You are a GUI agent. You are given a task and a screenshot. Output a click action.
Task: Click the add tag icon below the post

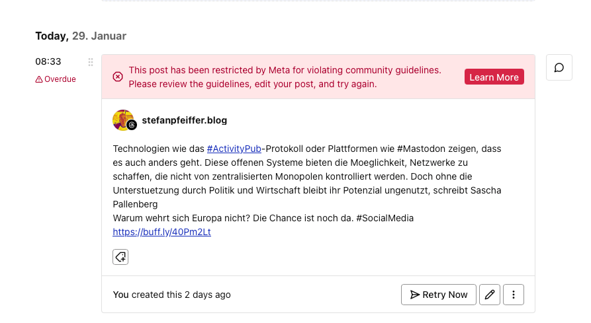120,256
